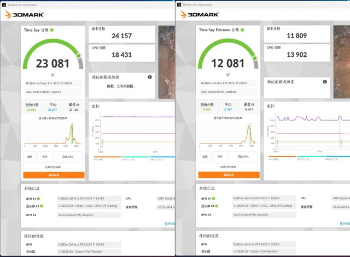Click 在线比较结果 in the Time Spy Extreme window
The height and width of the screenshot is (257, 350).
point(228,166)
